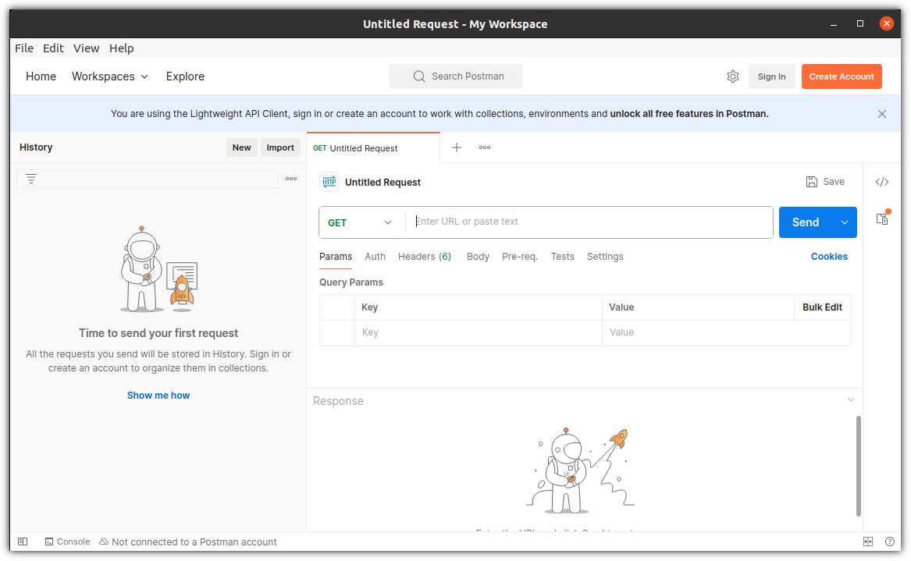Open Explore in top navigation
The height and width of the screenshot is (561, 911).
[185, 76]
